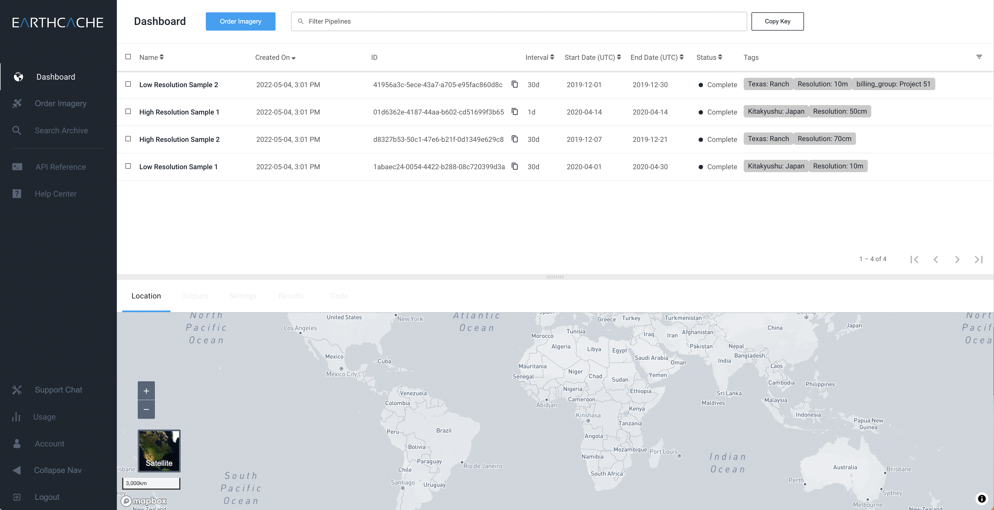Switch map to Satellite view thumbnail
Screen dimensions: 994x510
tap(159, 450)
